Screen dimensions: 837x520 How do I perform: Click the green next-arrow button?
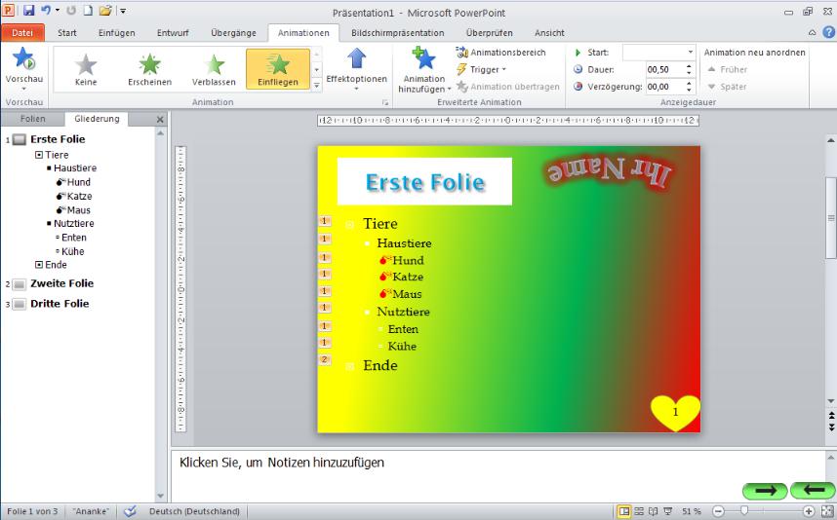(766, 491)
